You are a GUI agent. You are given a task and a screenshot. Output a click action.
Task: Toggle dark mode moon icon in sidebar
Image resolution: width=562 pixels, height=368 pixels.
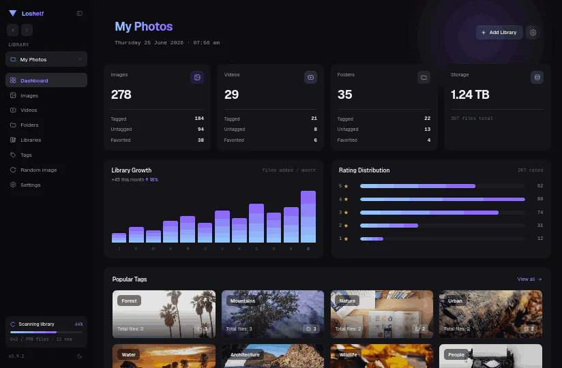point(80,356)
